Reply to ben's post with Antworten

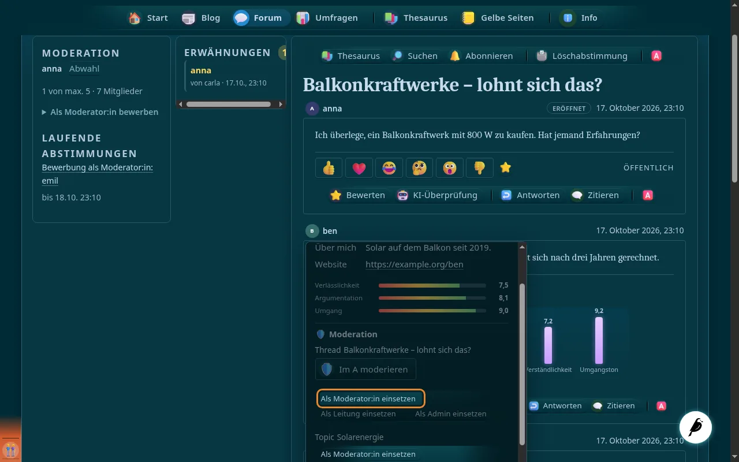tap(555, 406)
